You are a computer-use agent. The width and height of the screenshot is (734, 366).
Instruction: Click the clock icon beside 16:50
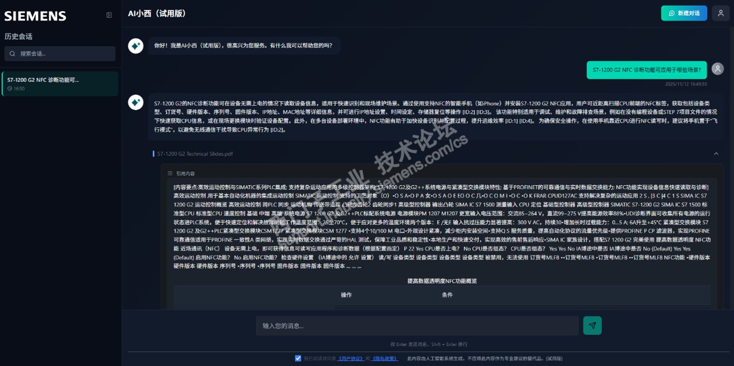coord(10,89)
